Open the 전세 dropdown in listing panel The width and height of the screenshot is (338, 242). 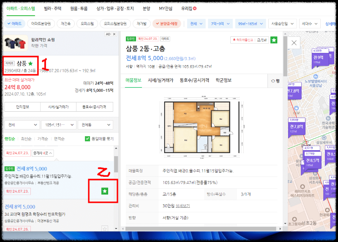[22, 125]
